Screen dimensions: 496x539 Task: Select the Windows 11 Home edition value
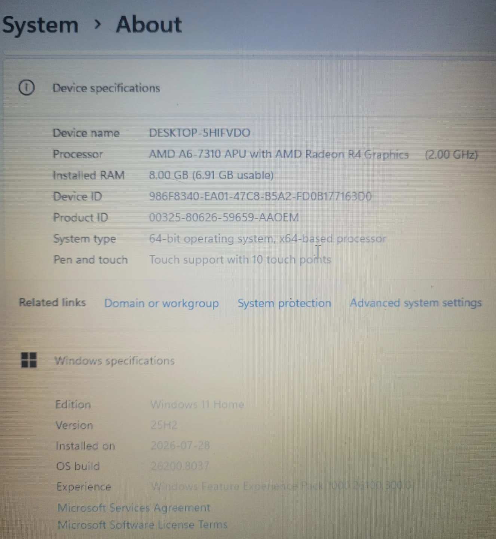coord(197,404)
